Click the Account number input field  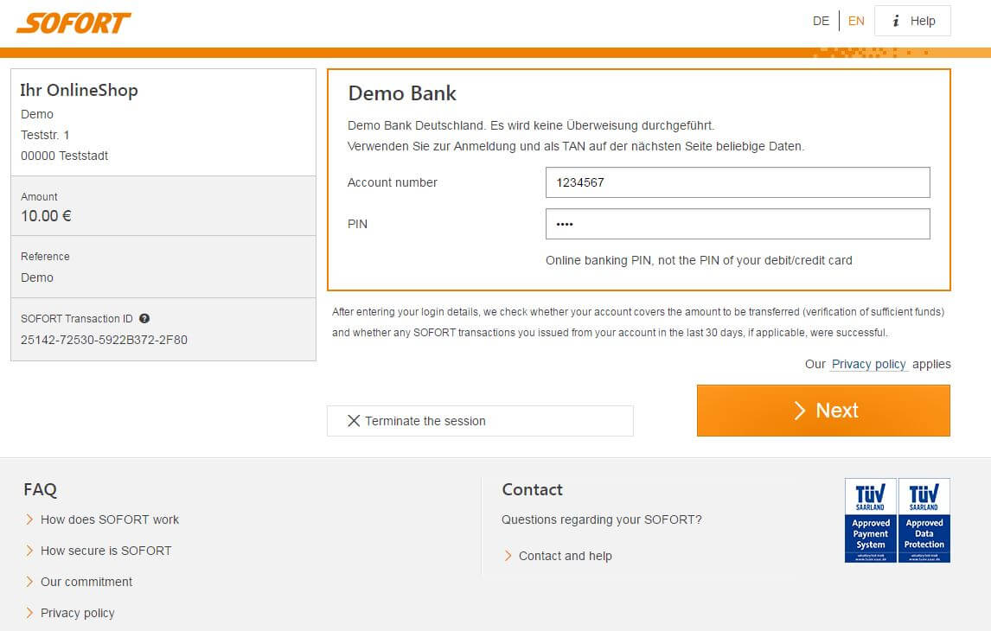pos(737,182)
